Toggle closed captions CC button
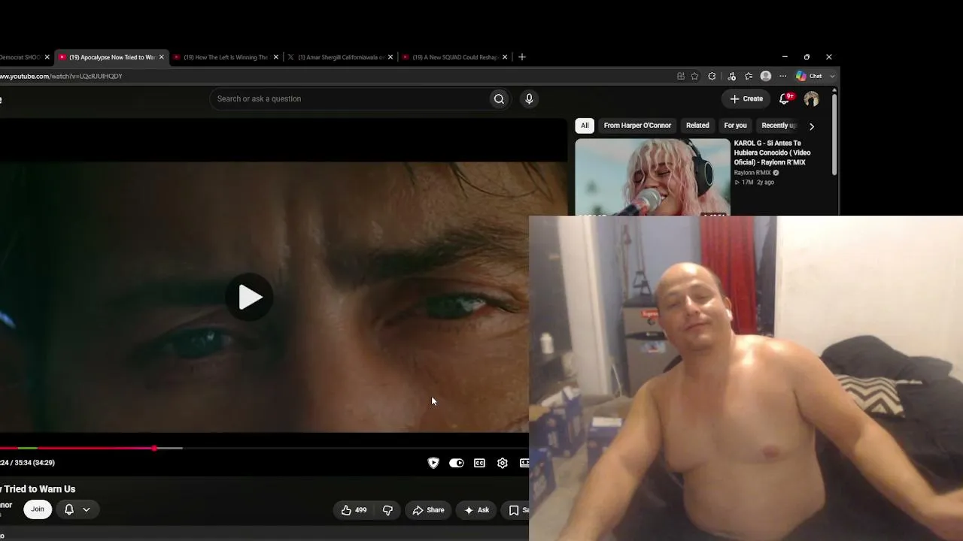 click(x=479, y=463)
